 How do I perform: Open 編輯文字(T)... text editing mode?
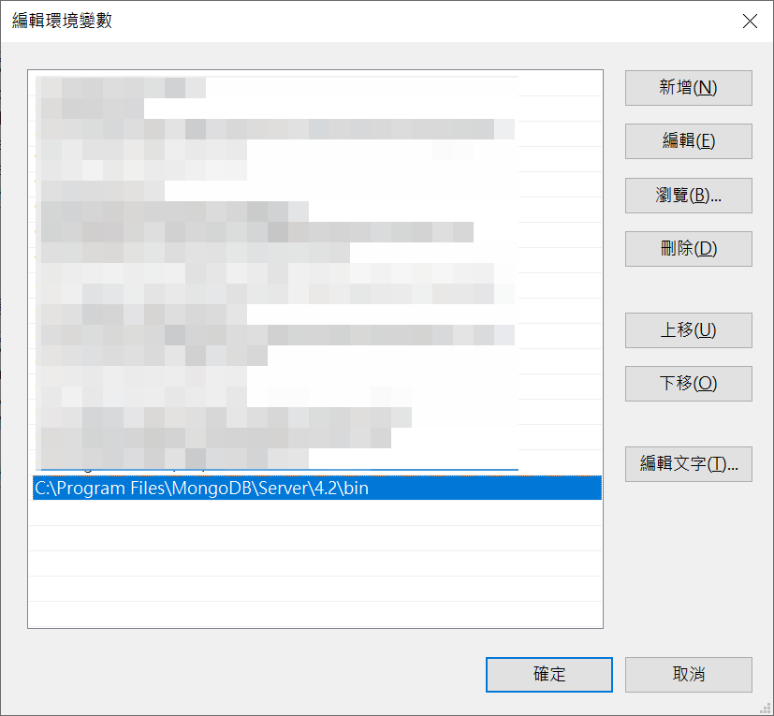tap(688, 464)
